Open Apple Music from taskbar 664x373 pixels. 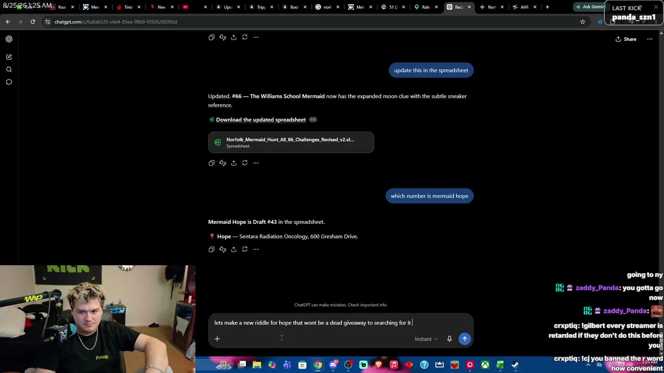pos(394,365)
